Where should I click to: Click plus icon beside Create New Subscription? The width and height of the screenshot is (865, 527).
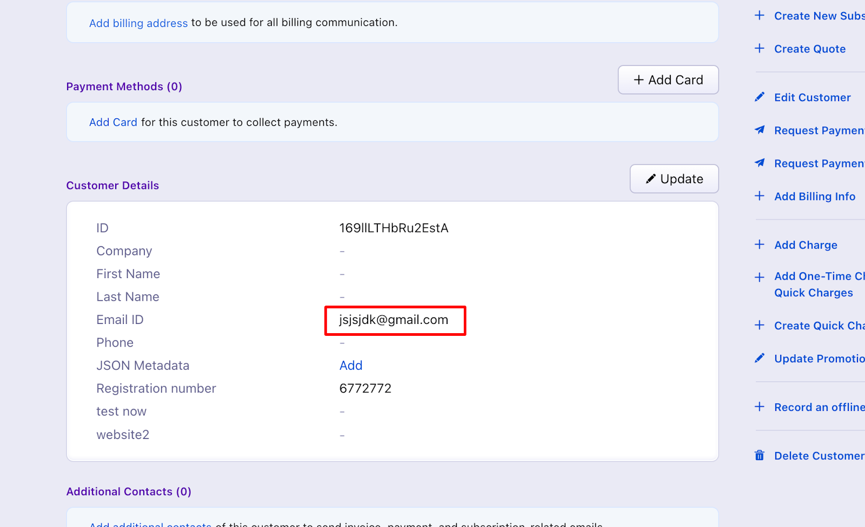click(760, 16)
